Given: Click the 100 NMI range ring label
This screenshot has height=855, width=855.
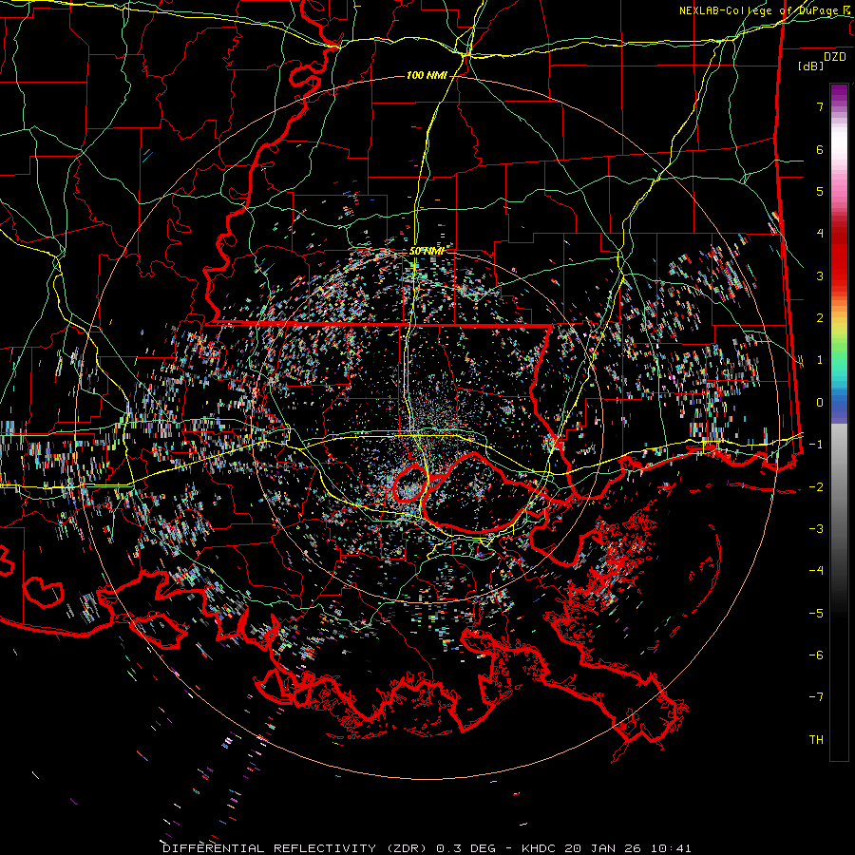Looking at the screenshot, I should [427, 75].
